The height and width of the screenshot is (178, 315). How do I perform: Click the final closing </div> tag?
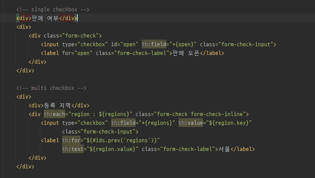click(25, 166)
